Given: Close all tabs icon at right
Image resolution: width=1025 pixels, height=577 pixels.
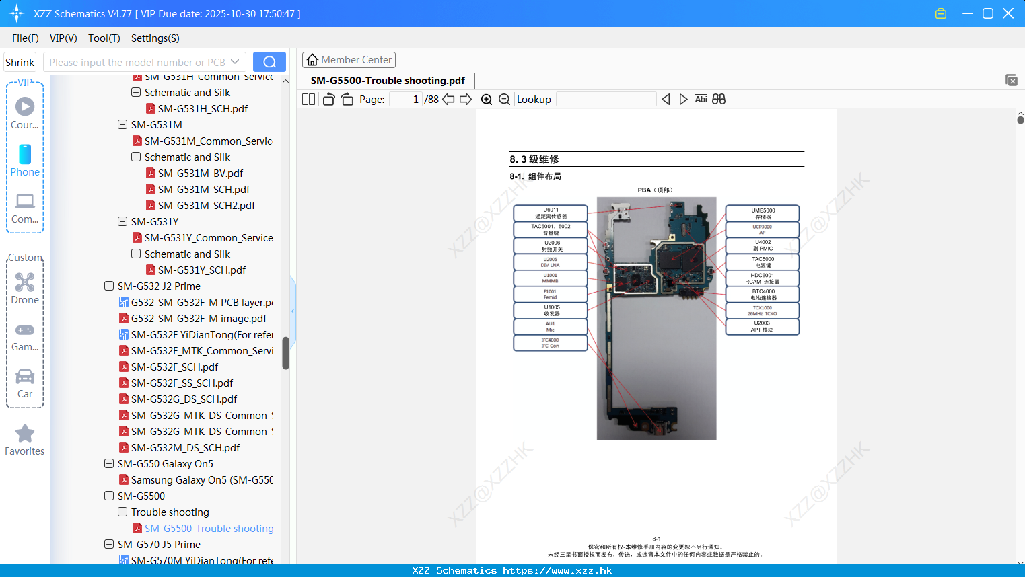Looking at the screenshot, I should pyautogui.click(x=1012, y=80).
